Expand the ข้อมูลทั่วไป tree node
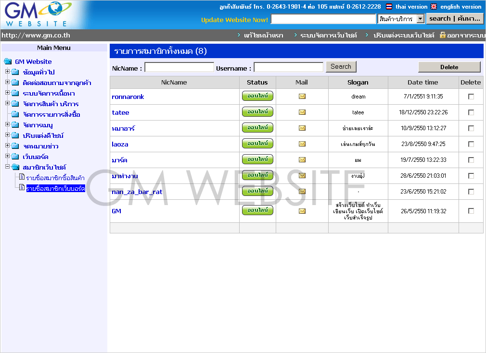This screenshot has width=486, height=353. point(7,72)
